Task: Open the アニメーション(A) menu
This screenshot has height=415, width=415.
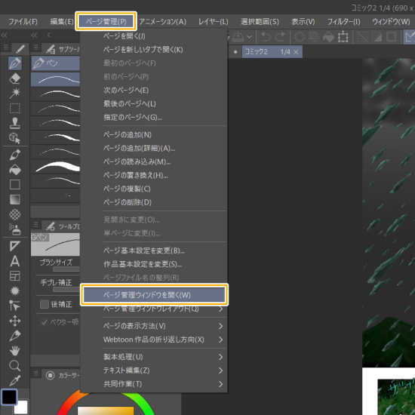Action: (163, 22)
